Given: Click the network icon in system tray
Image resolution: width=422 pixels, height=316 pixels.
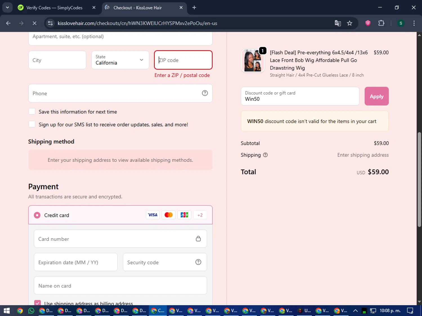Looking at the screenshot, I should (x=373, y=311).
